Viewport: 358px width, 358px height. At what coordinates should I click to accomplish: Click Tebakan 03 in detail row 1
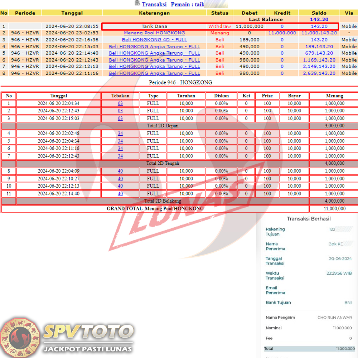120,103
